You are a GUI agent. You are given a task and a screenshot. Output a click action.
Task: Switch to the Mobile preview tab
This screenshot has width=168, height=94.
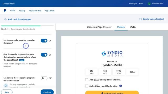(133, 27)
